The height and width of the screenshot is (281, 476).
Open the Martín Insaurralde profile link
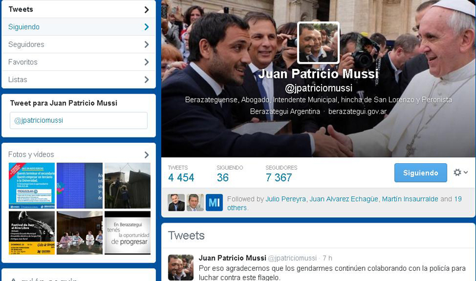click(410, 199)
